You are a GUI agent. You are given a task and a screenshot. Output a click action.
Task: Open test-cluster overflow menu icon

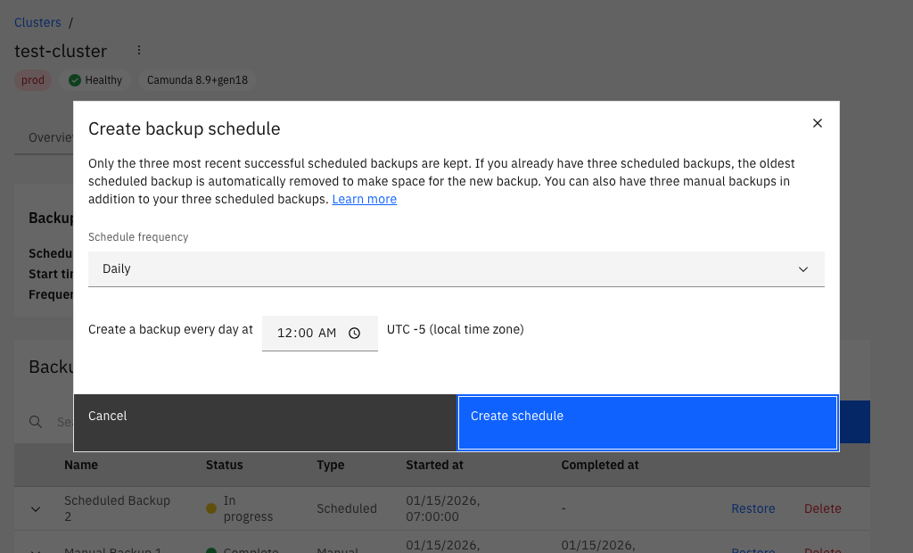[x=138, y=50]
